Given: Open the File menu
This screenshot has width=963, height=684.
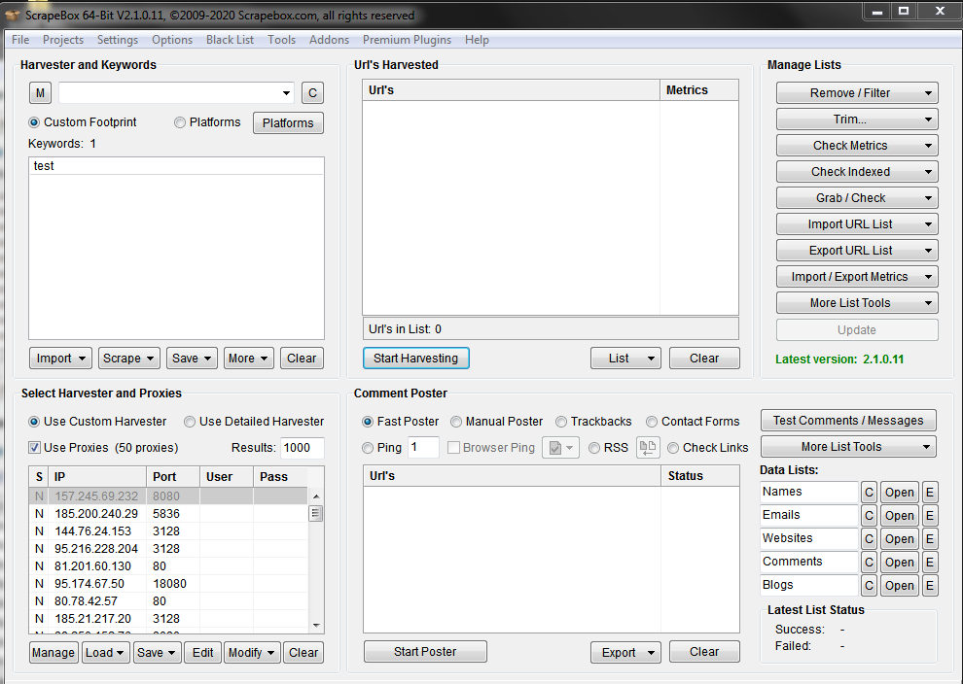Looking at the screenshot, I should pyautogui.click(x=20, y=40).
